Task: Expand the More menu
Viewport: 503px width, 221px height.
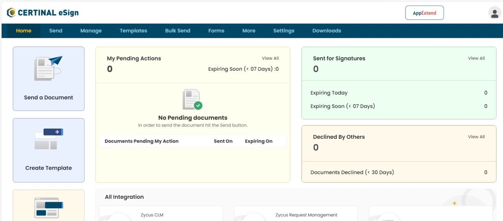Action: (249, 31)
